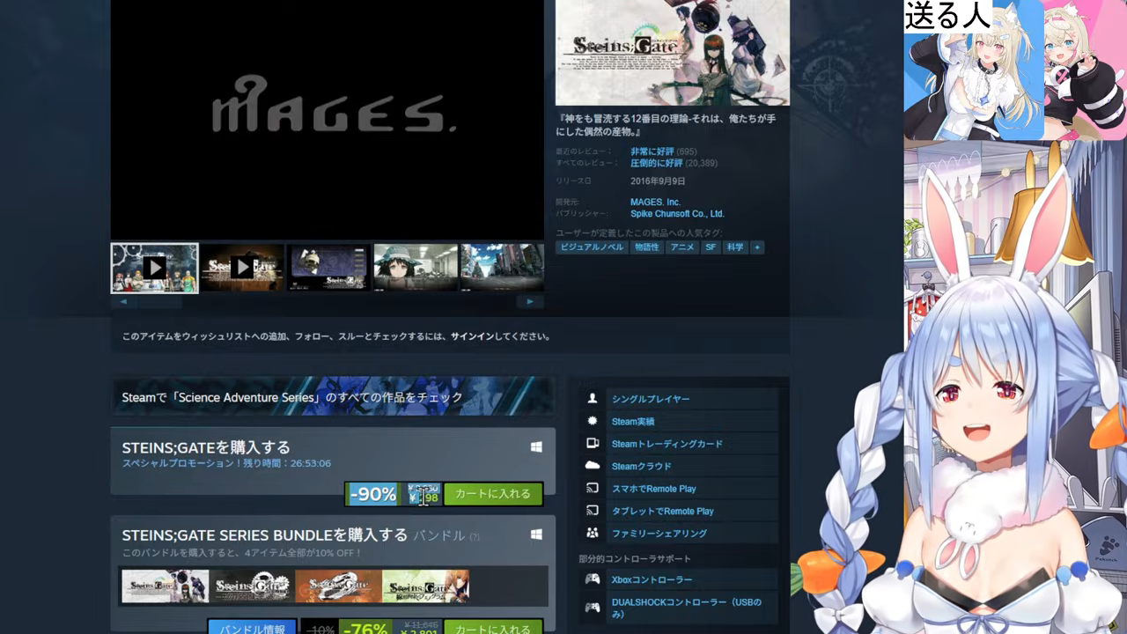Click the first game image in the bundle
This screenshot has width=1127, height=634.
[165, 586]
